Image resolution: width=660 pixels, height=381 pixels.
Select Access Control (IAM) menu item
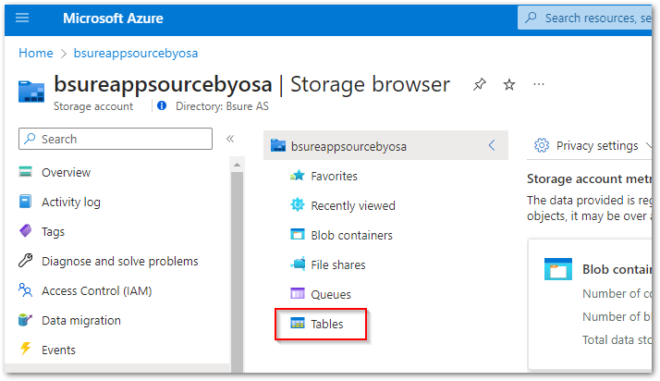coord(96,290)
